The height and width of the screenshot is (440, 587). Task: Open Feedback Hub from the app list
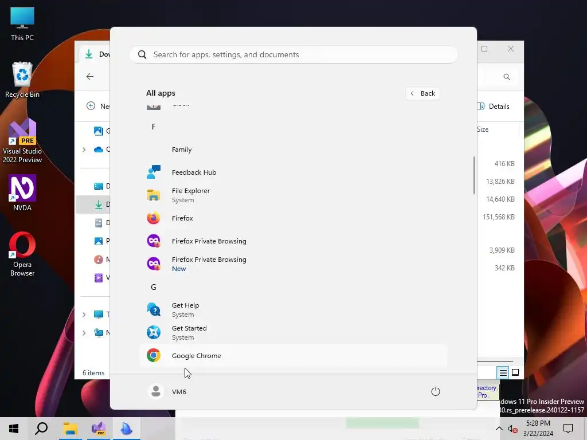[x=293, y=172]
